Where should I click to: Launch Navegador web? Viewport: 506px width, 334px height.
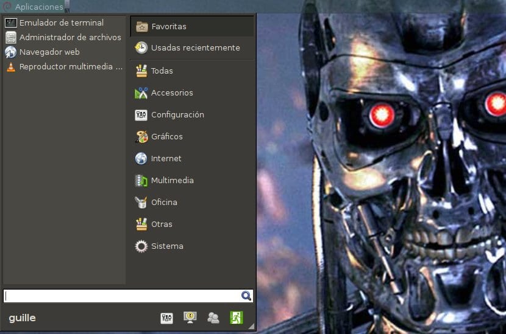tap(64, 52)
